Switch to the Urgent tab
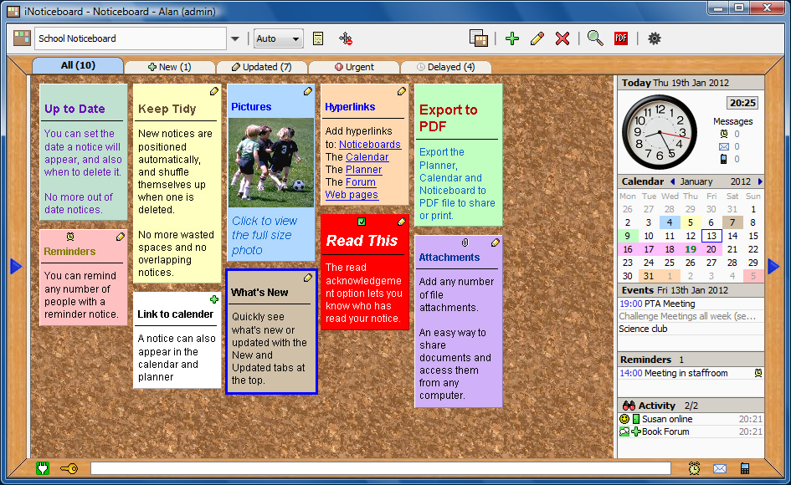Screen dimensions: 791x485 [354, 67]
